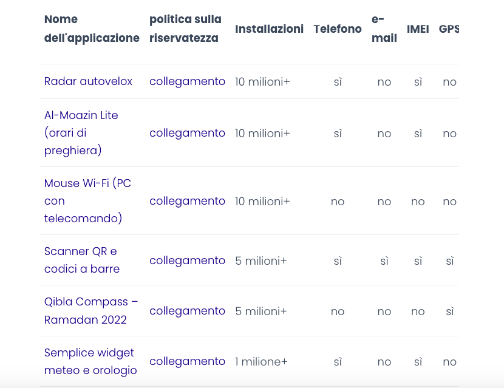Select the GPS column header
The width and height of the screenshot is (504, 388).
pyautogui.click(x=449, y=29)
